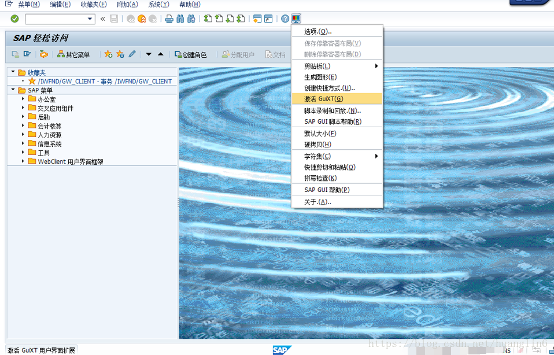Open the 剪贴板(L) submenu
This screenshot has width=554, height=355.
click(x=337, y=66)
